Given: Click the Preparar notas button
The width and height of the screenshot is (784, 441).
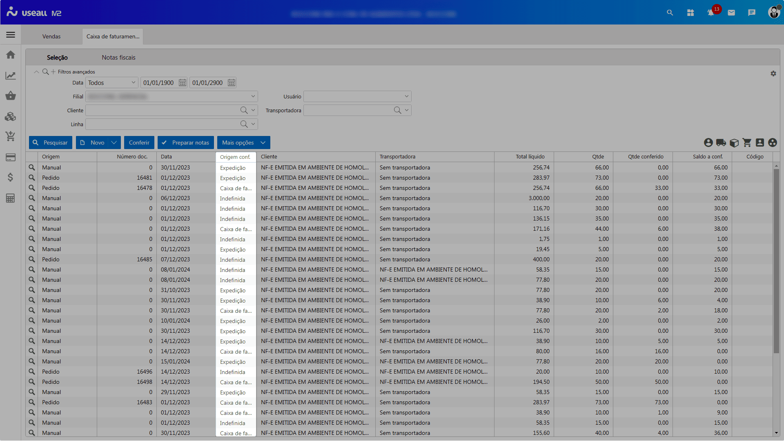Looking at the screenshot, I should pyautogui.click(x=186, y=143).
